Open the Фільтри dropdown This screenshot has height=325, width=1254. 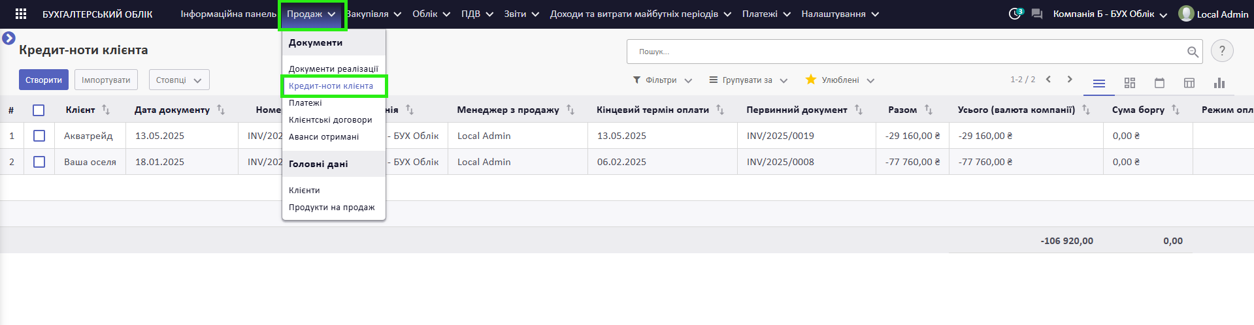pyautogui.click(x=662, y=80)
